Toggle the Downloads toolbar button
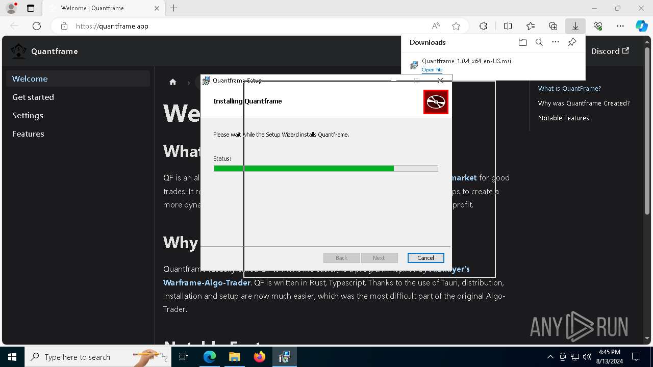Viewport: 653px width, 367px height. pos(575,26)
